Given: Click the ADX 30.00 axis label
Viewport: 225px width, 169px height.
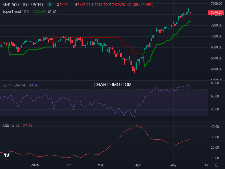Looking at the screenshot, I should (x=215, y=137).
